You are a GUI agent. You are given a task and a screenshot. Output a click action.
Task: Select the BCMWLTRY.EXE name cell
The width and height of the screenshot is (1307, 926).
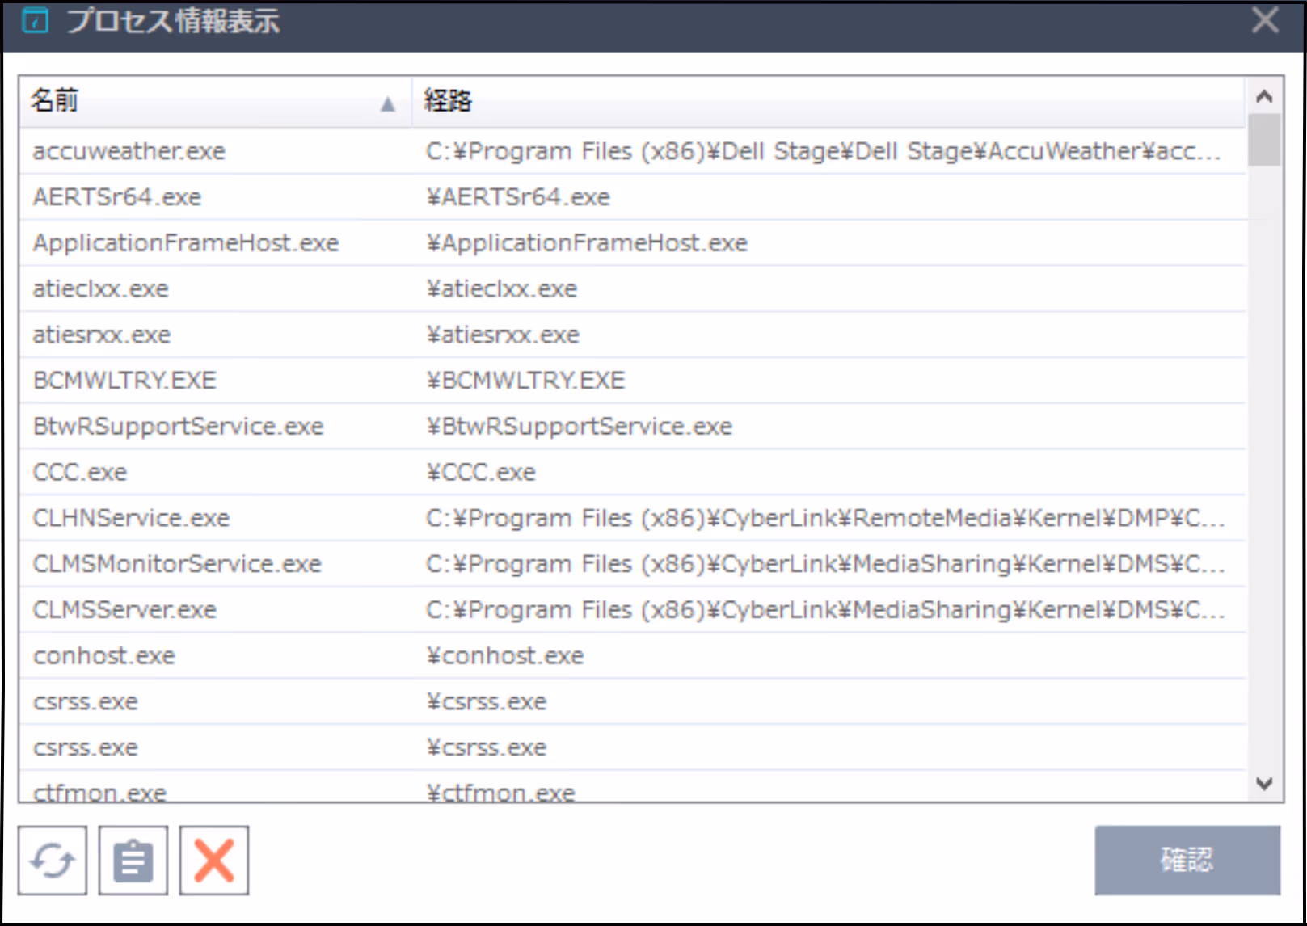pyautogui.click(x=216, y=381)
